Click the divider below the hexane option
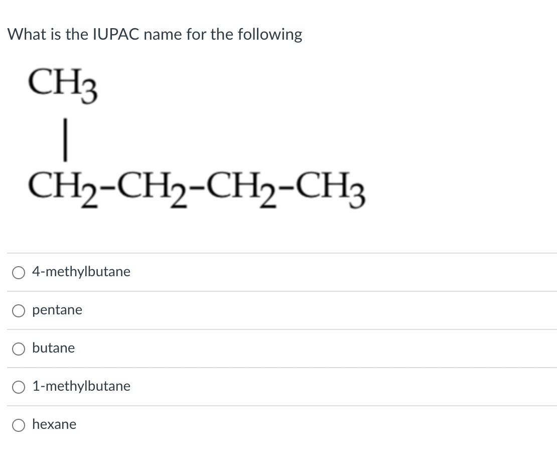This screenshot has width=557, height=461. pos(278,443)
